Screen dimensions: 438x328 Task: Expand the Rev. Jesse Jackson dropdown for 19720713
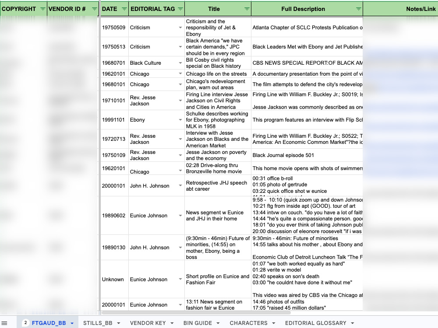coord(180,139)
